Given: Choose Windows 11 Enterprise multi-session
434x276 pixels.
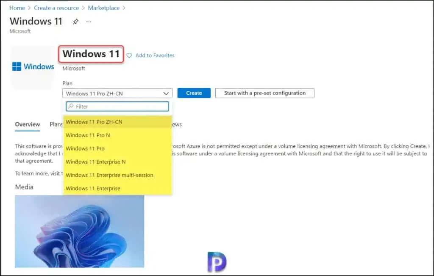Looking at the screenshot, I should coord(118,175).
